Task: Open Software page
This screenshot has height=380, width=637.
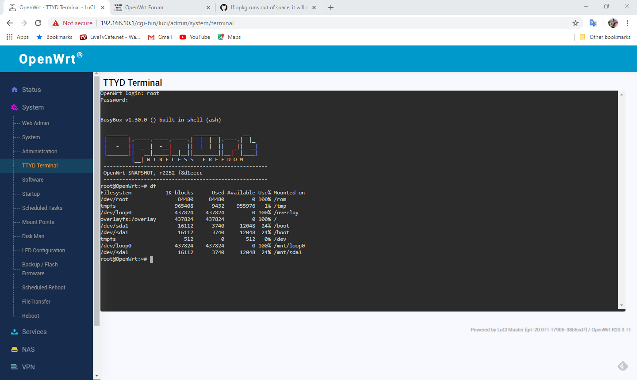Action: tap(33, 180)
